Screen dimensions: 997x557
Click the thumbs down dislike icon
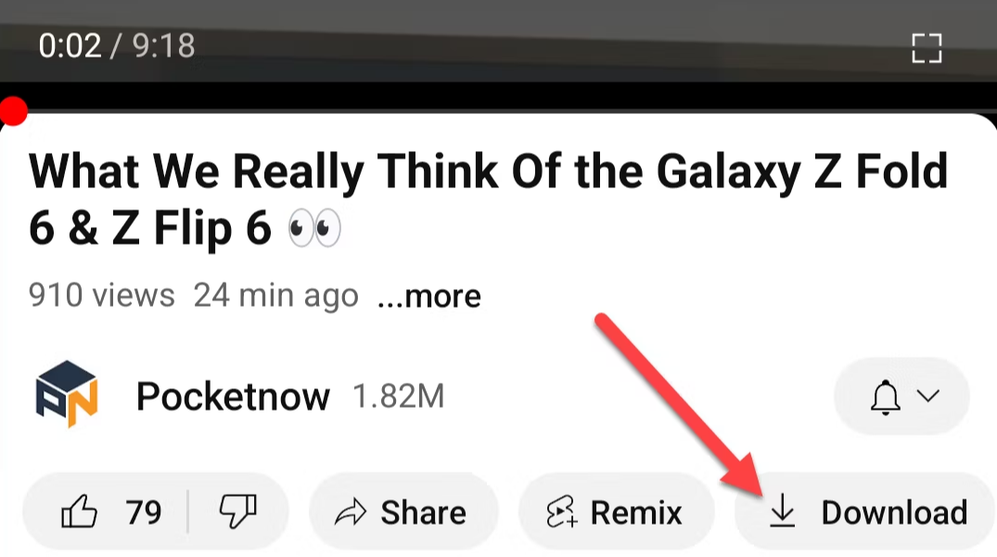pos(237,512)
